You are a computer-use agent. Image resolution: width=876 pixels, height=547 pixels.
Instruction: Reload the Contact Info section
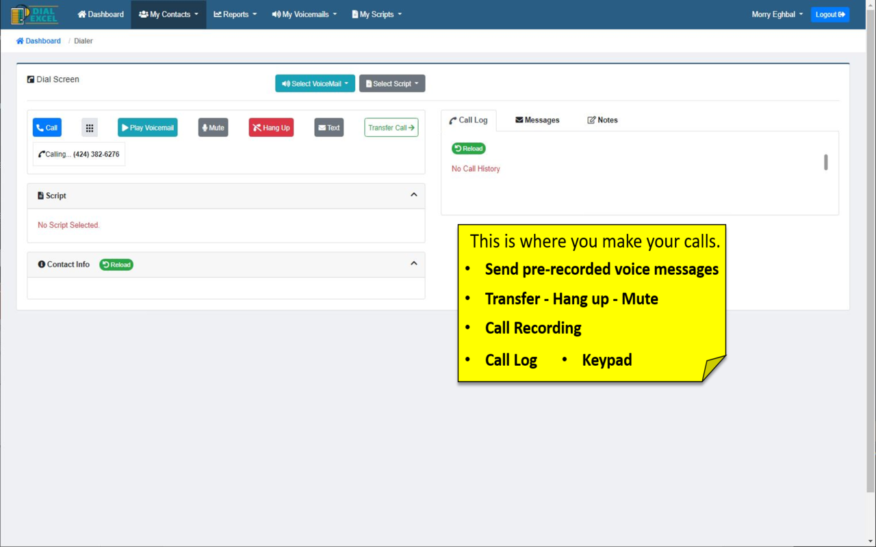point(116,265)
